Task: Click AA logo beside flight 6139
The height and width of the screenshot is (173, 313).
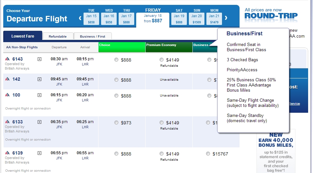Action: click(x=7, y=153)
